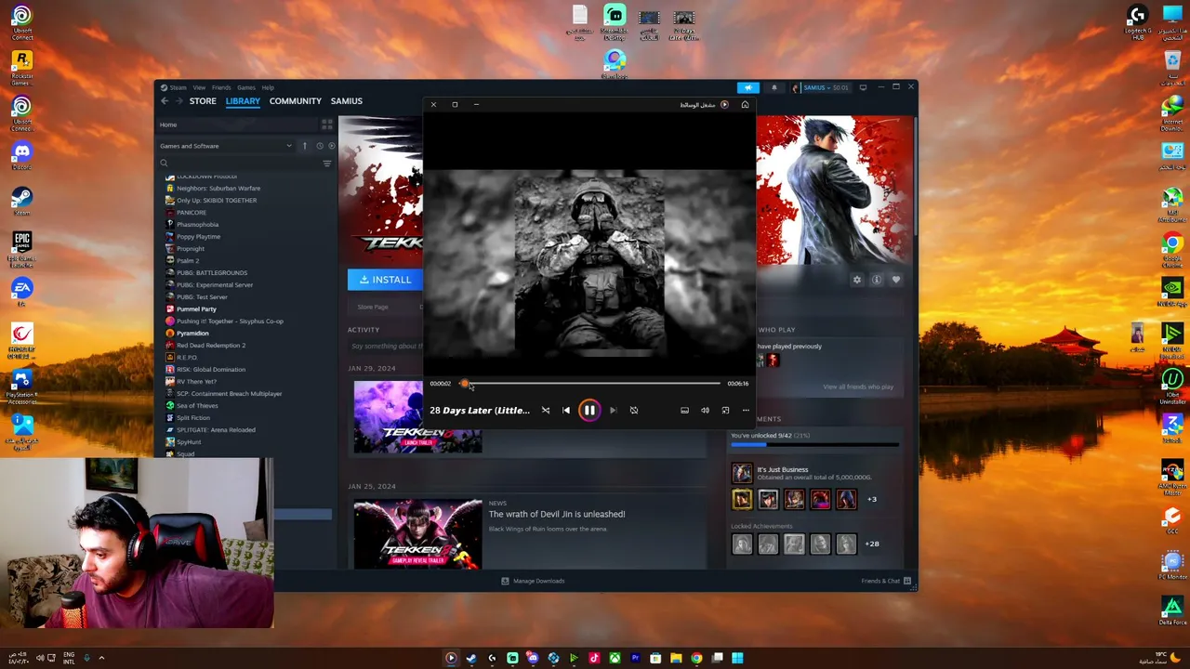Click the library search field
This screenshot has width=1190, height=669.
click(238, 164)
